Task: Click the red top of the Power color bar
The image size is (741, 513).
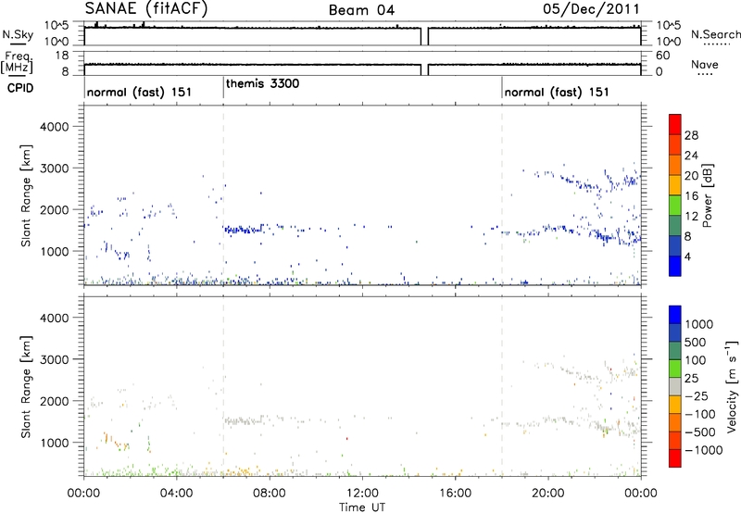Action: coord(675,124)
